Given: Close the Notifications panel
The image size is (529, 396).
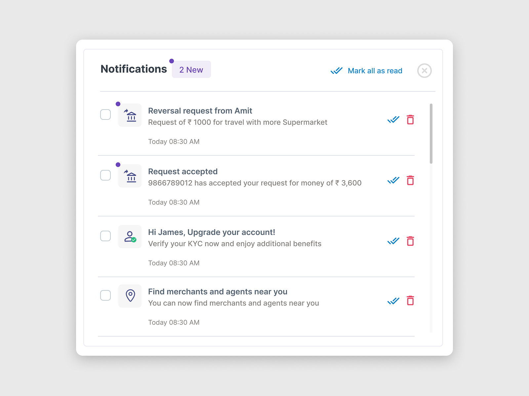Looking at the screenshot, I should tap(425, 70).
